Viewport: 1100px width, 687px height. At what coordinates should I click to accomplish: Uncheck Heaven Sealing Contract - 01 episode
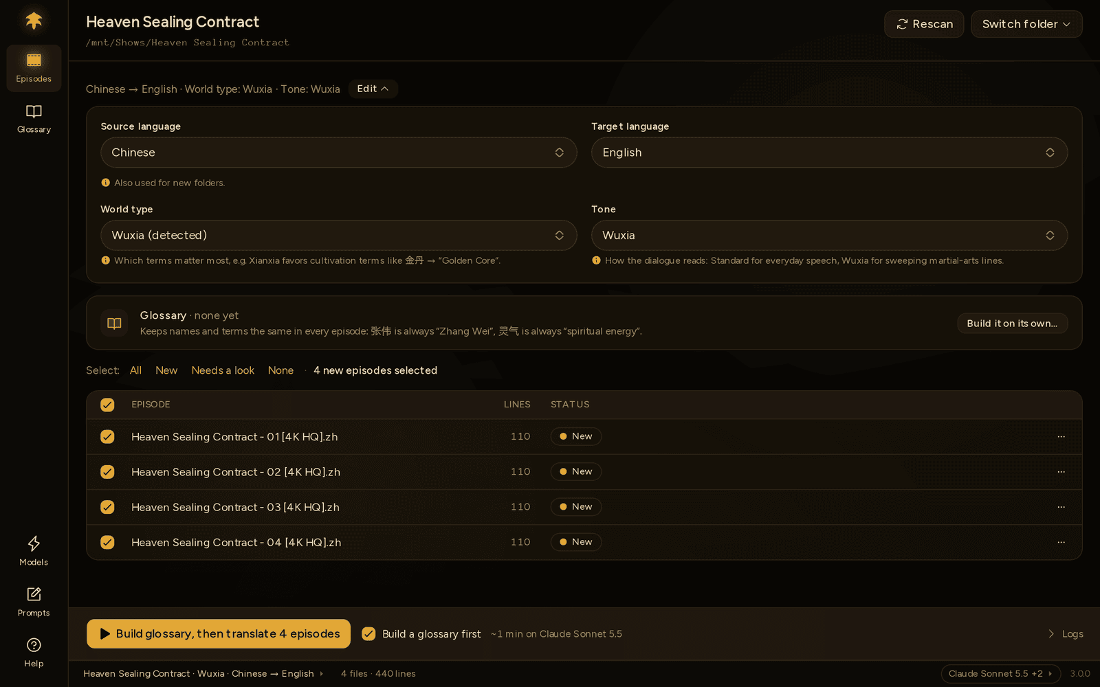click(x=107, y=437)
